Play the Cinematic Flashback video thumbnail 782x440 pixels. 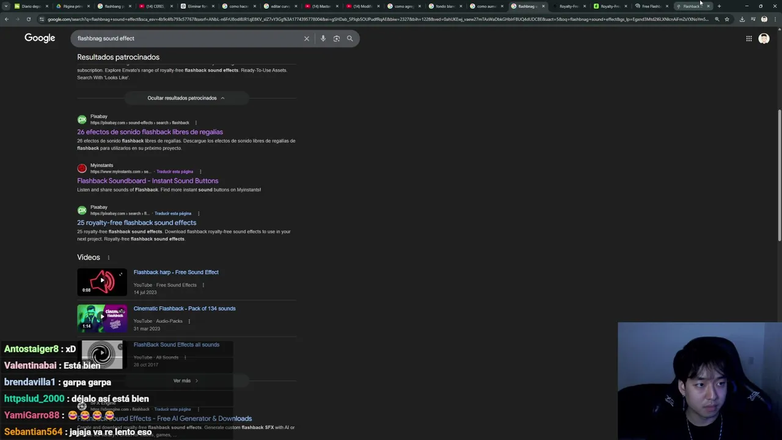(102, 318)
